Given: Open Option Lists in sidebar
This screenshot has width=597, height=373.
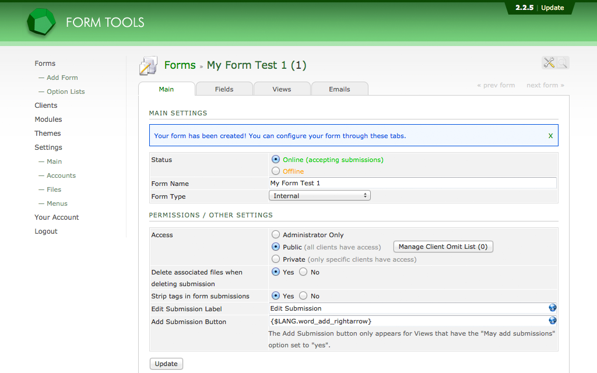Looking at the screenshot, I should (x=65, y=92).
